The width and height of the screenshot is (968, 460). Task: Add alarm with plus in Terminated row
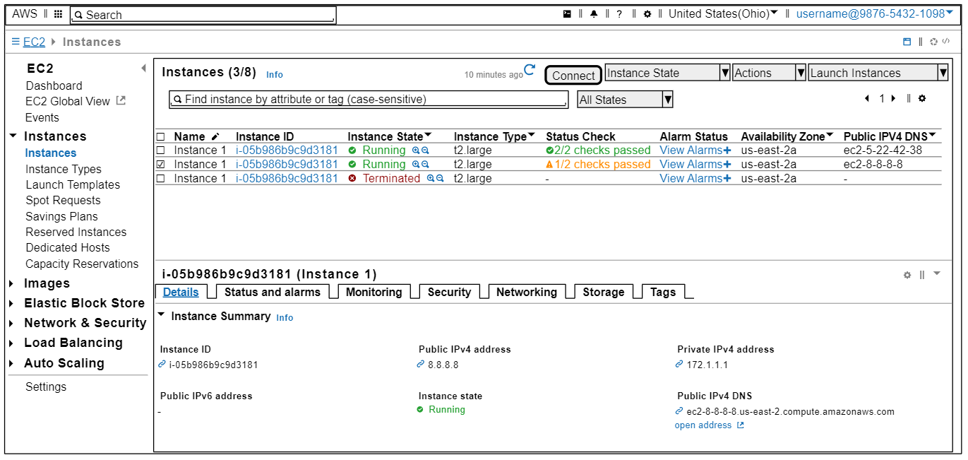tap(727, 179)
